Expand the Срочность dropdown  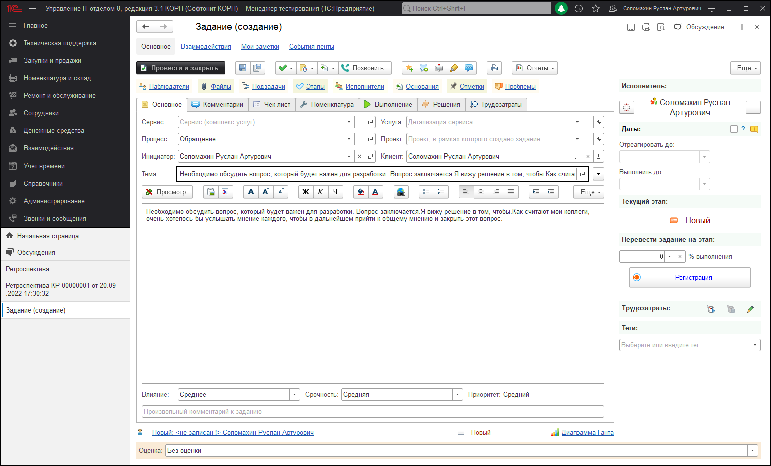[x=457, y=395]
